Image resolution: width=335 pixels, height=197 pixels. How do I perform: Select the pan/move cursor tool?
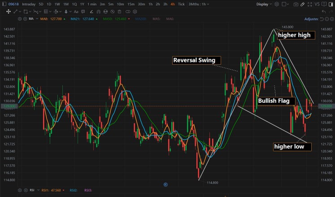(x=9, y=12)
